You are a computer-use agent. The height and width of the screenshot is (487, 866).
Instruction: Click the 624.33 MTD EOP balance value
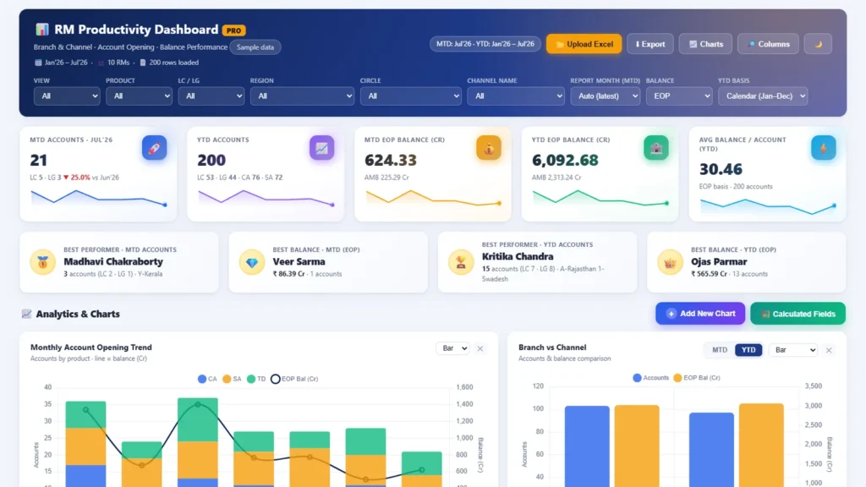(391, 160)
